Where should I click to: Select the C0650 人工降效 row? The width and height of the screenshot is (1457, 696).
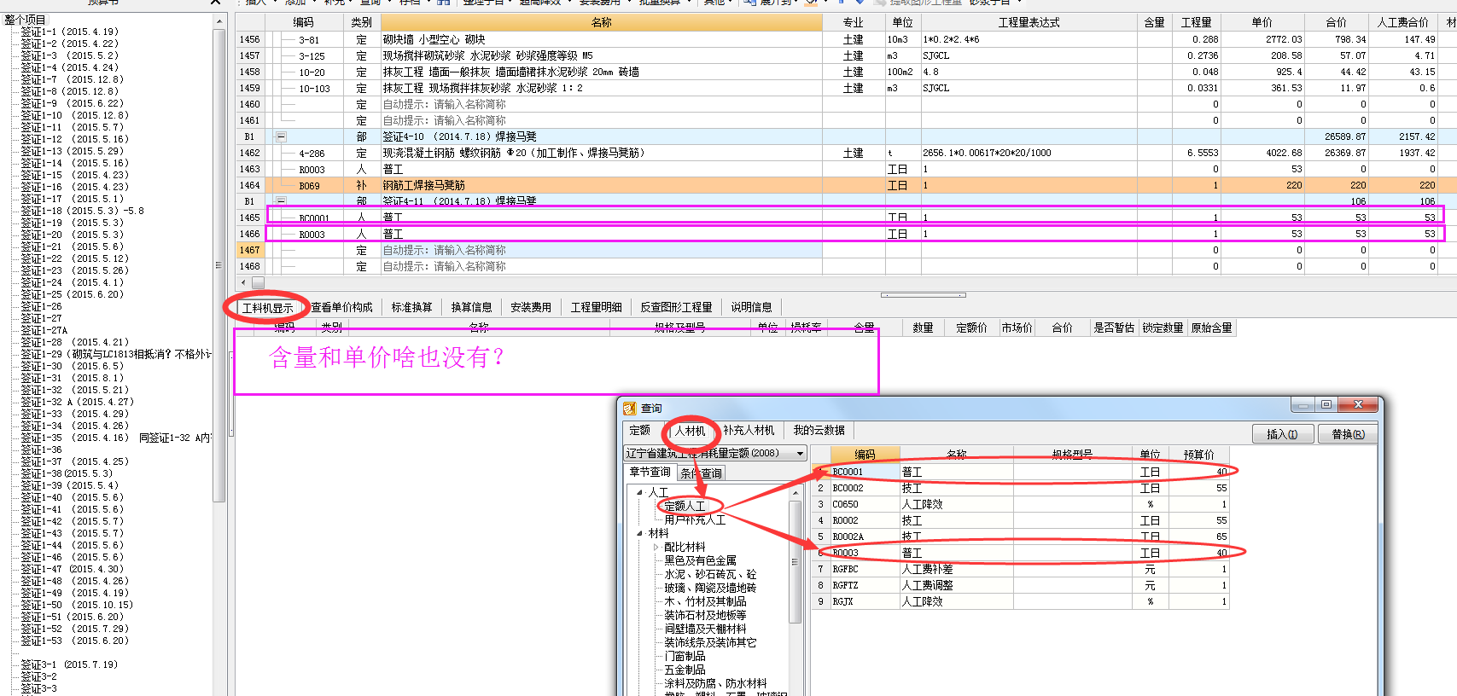pyautogui.click(x=1021, y=504)
